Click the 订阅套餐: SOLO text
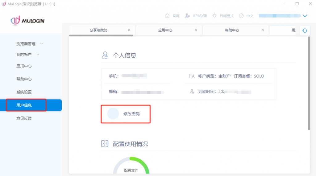Image resolution: width=316 pixels, height=176 pixels. [249, 76]
